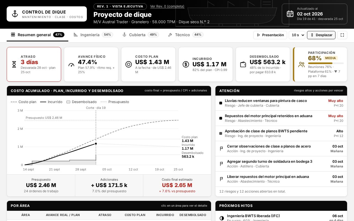Switch to the Resumen general tab
The width and height of the screenshot is (354, 221).
37,35
